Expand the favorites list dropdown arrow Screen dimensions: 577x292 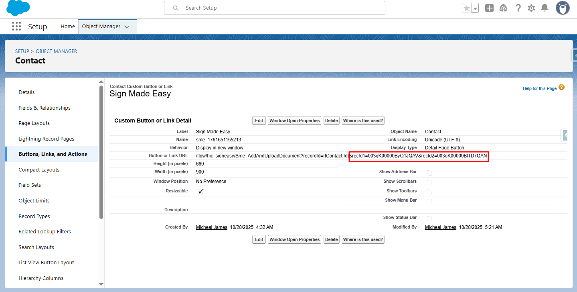click(x=475, y=8)
